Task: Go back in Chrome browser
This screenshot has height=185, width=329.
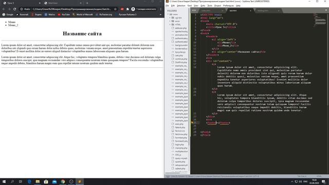Action: pyautogui.click(x=4, y=9)
